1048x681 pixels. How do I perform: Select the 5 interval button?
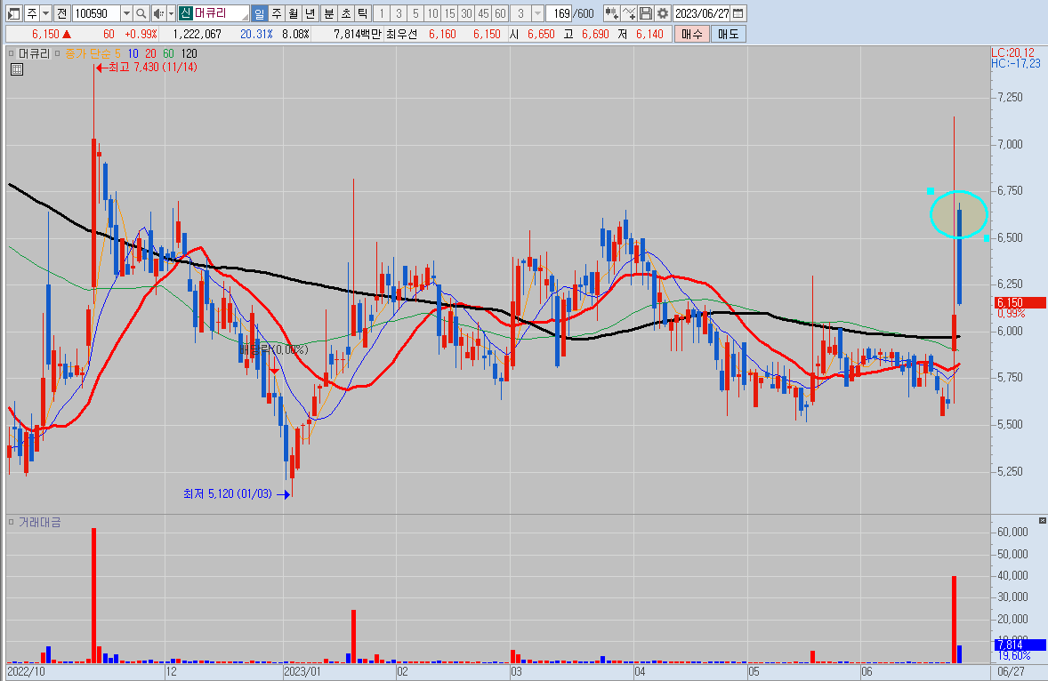(415, 13)
